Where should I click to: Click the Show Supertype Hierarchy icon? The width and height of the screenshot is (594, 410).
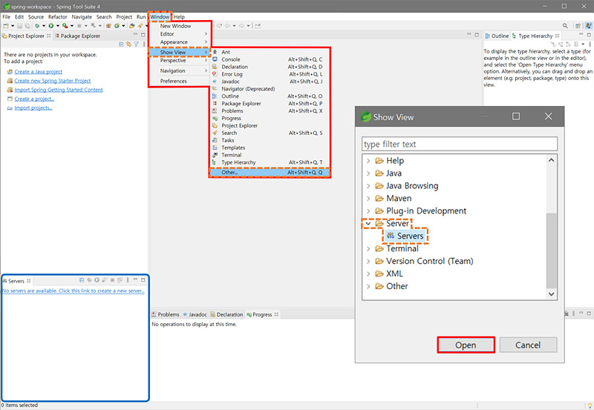pyautogui.click(x=561, y=44)
